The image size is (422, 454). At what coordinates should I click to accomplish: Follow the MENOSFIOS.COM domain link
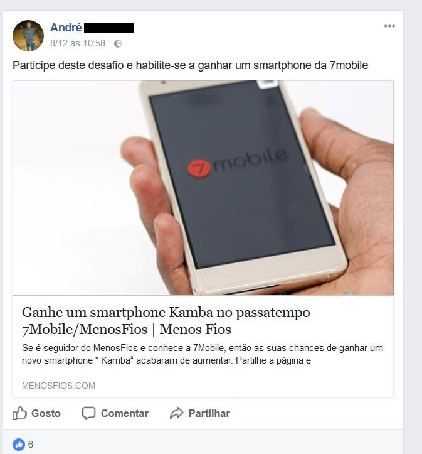click(x=58, y=386)
